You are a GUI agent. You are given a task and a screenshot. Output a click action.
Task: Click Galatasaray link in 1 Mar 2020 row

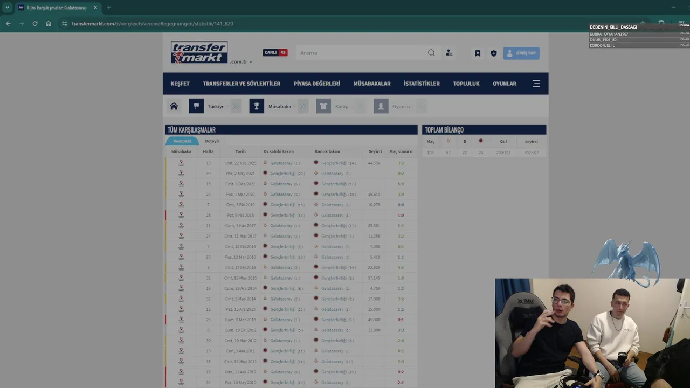click(281, 195)
